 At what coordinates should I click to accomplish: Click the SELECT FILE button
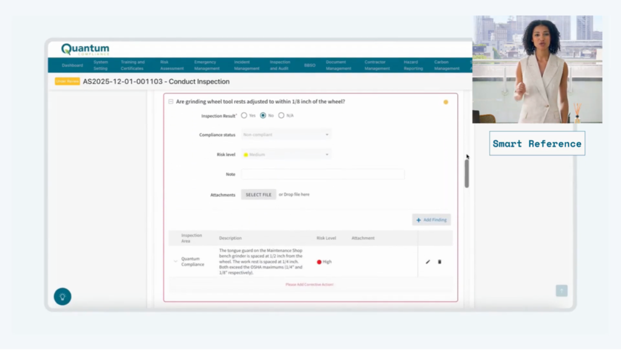(258, 195)
